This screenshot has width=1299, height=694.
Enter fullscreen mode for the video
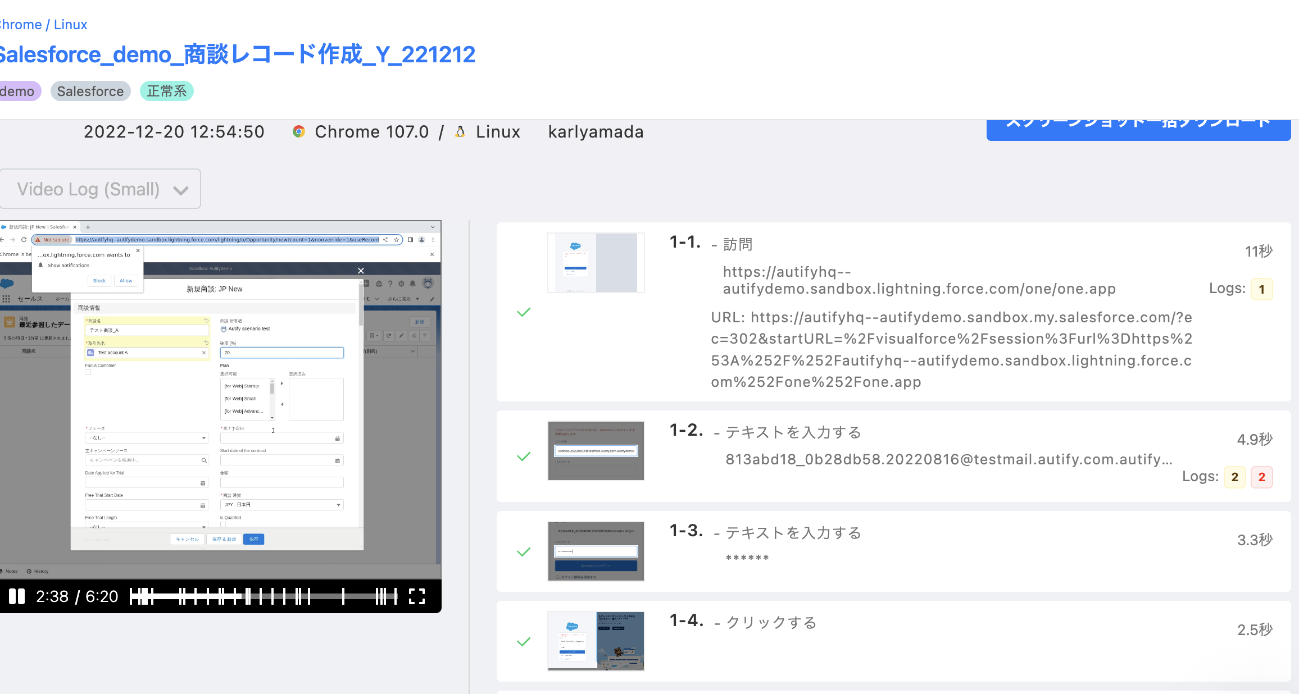[416, 596]
